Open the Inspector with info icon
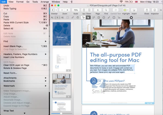Screen dimensions: 163x115 click(155, 10)
